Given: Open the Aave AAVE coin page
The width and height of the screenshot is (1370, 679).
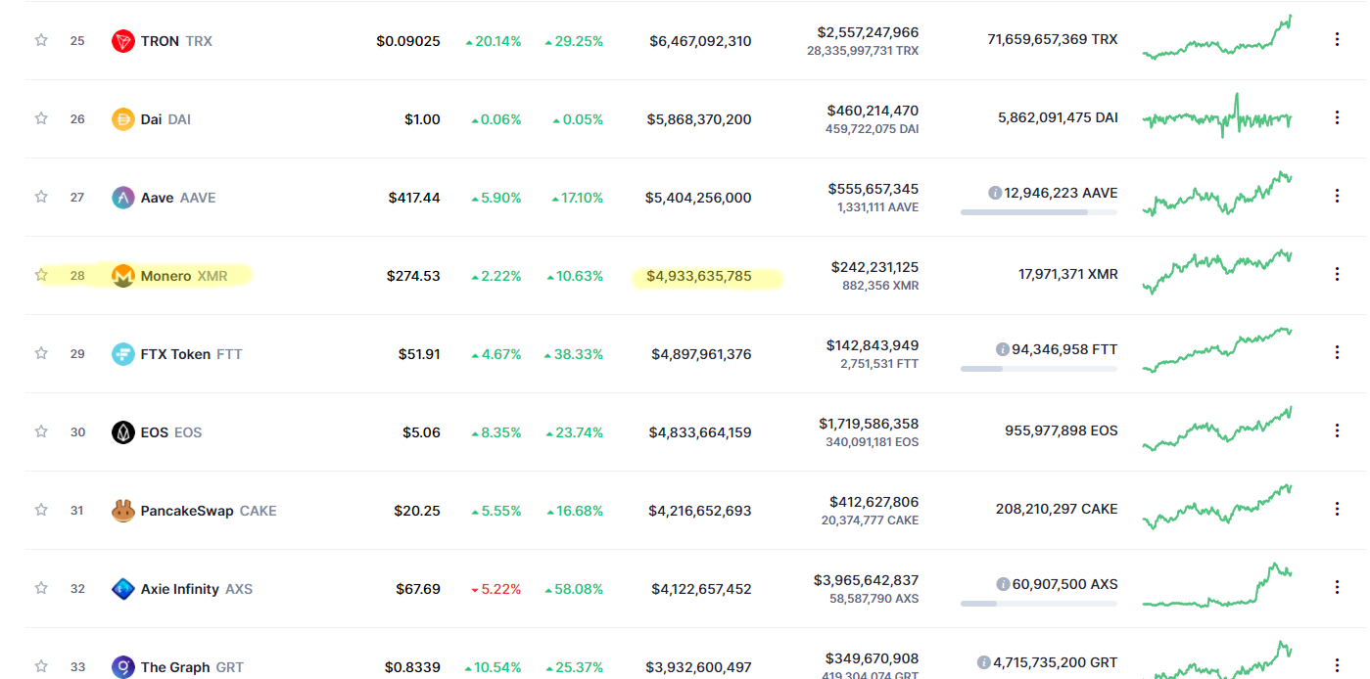Looking at the screenshot, I should 178,198.
